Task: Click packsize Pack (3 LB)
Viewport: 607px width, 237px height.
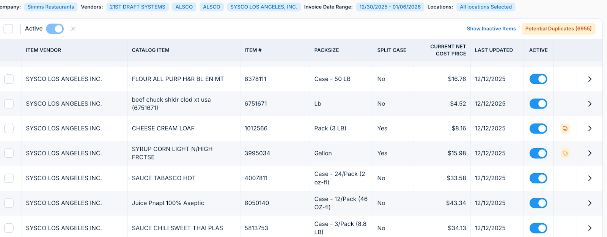Action: tap(330, 129)
